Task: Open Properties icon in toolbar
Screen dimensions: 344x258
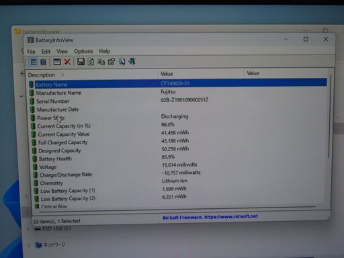Action: (112, 61)
